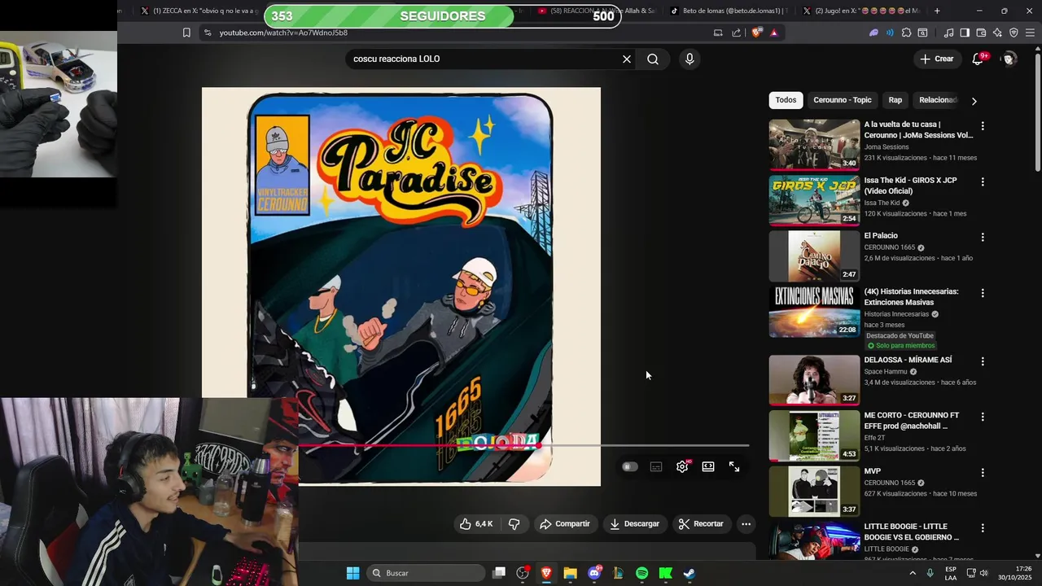This screenshot has height=586, width=1042.
Task: Select the Todos filter chip
Action: (786, 100)
